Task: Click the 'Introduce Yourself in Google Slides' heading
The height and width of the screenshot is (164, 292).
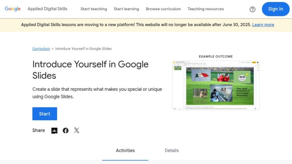Action: (x=90, y=70)
